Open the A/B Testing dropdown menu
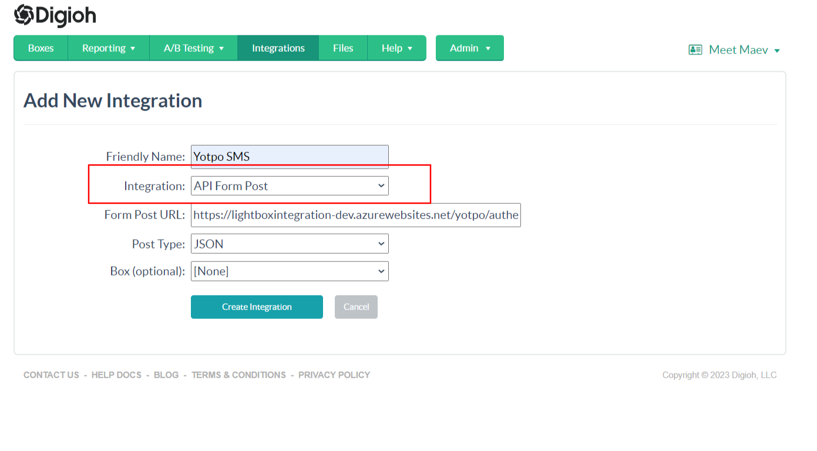This screenshot has width=817, height=451. (194, 48)
